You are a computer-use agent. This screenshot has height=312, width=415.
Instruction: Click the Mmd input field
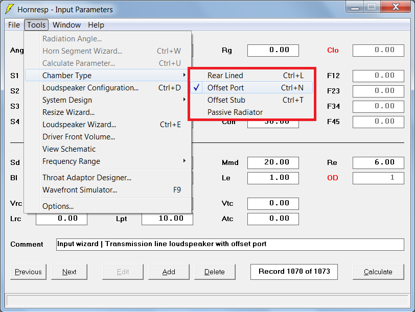(x=273, y=162)
